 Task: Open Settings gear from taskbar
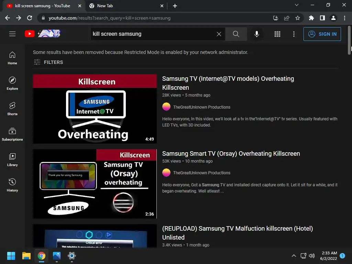click(72, 256)
